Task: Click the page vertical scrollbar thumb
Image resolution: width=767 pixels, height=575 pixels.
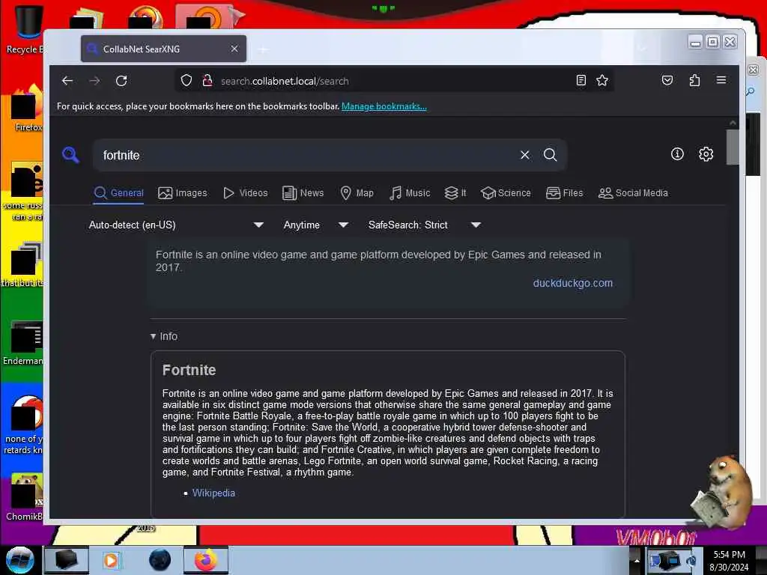Action: [x=733, y=147]
